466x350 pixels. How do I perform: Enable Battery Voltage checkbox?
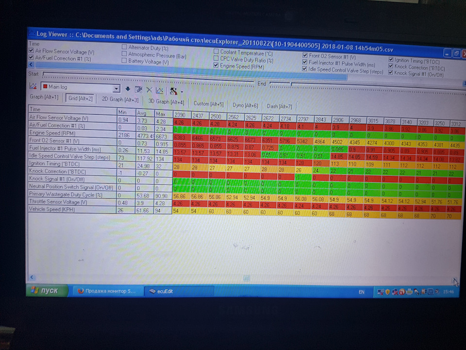coord(124,60)
